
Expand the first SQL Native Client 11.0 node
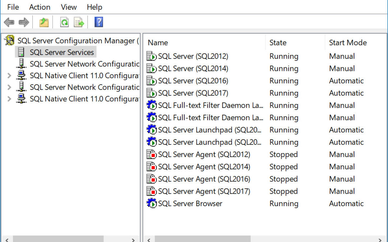click(x=9, y=76)
